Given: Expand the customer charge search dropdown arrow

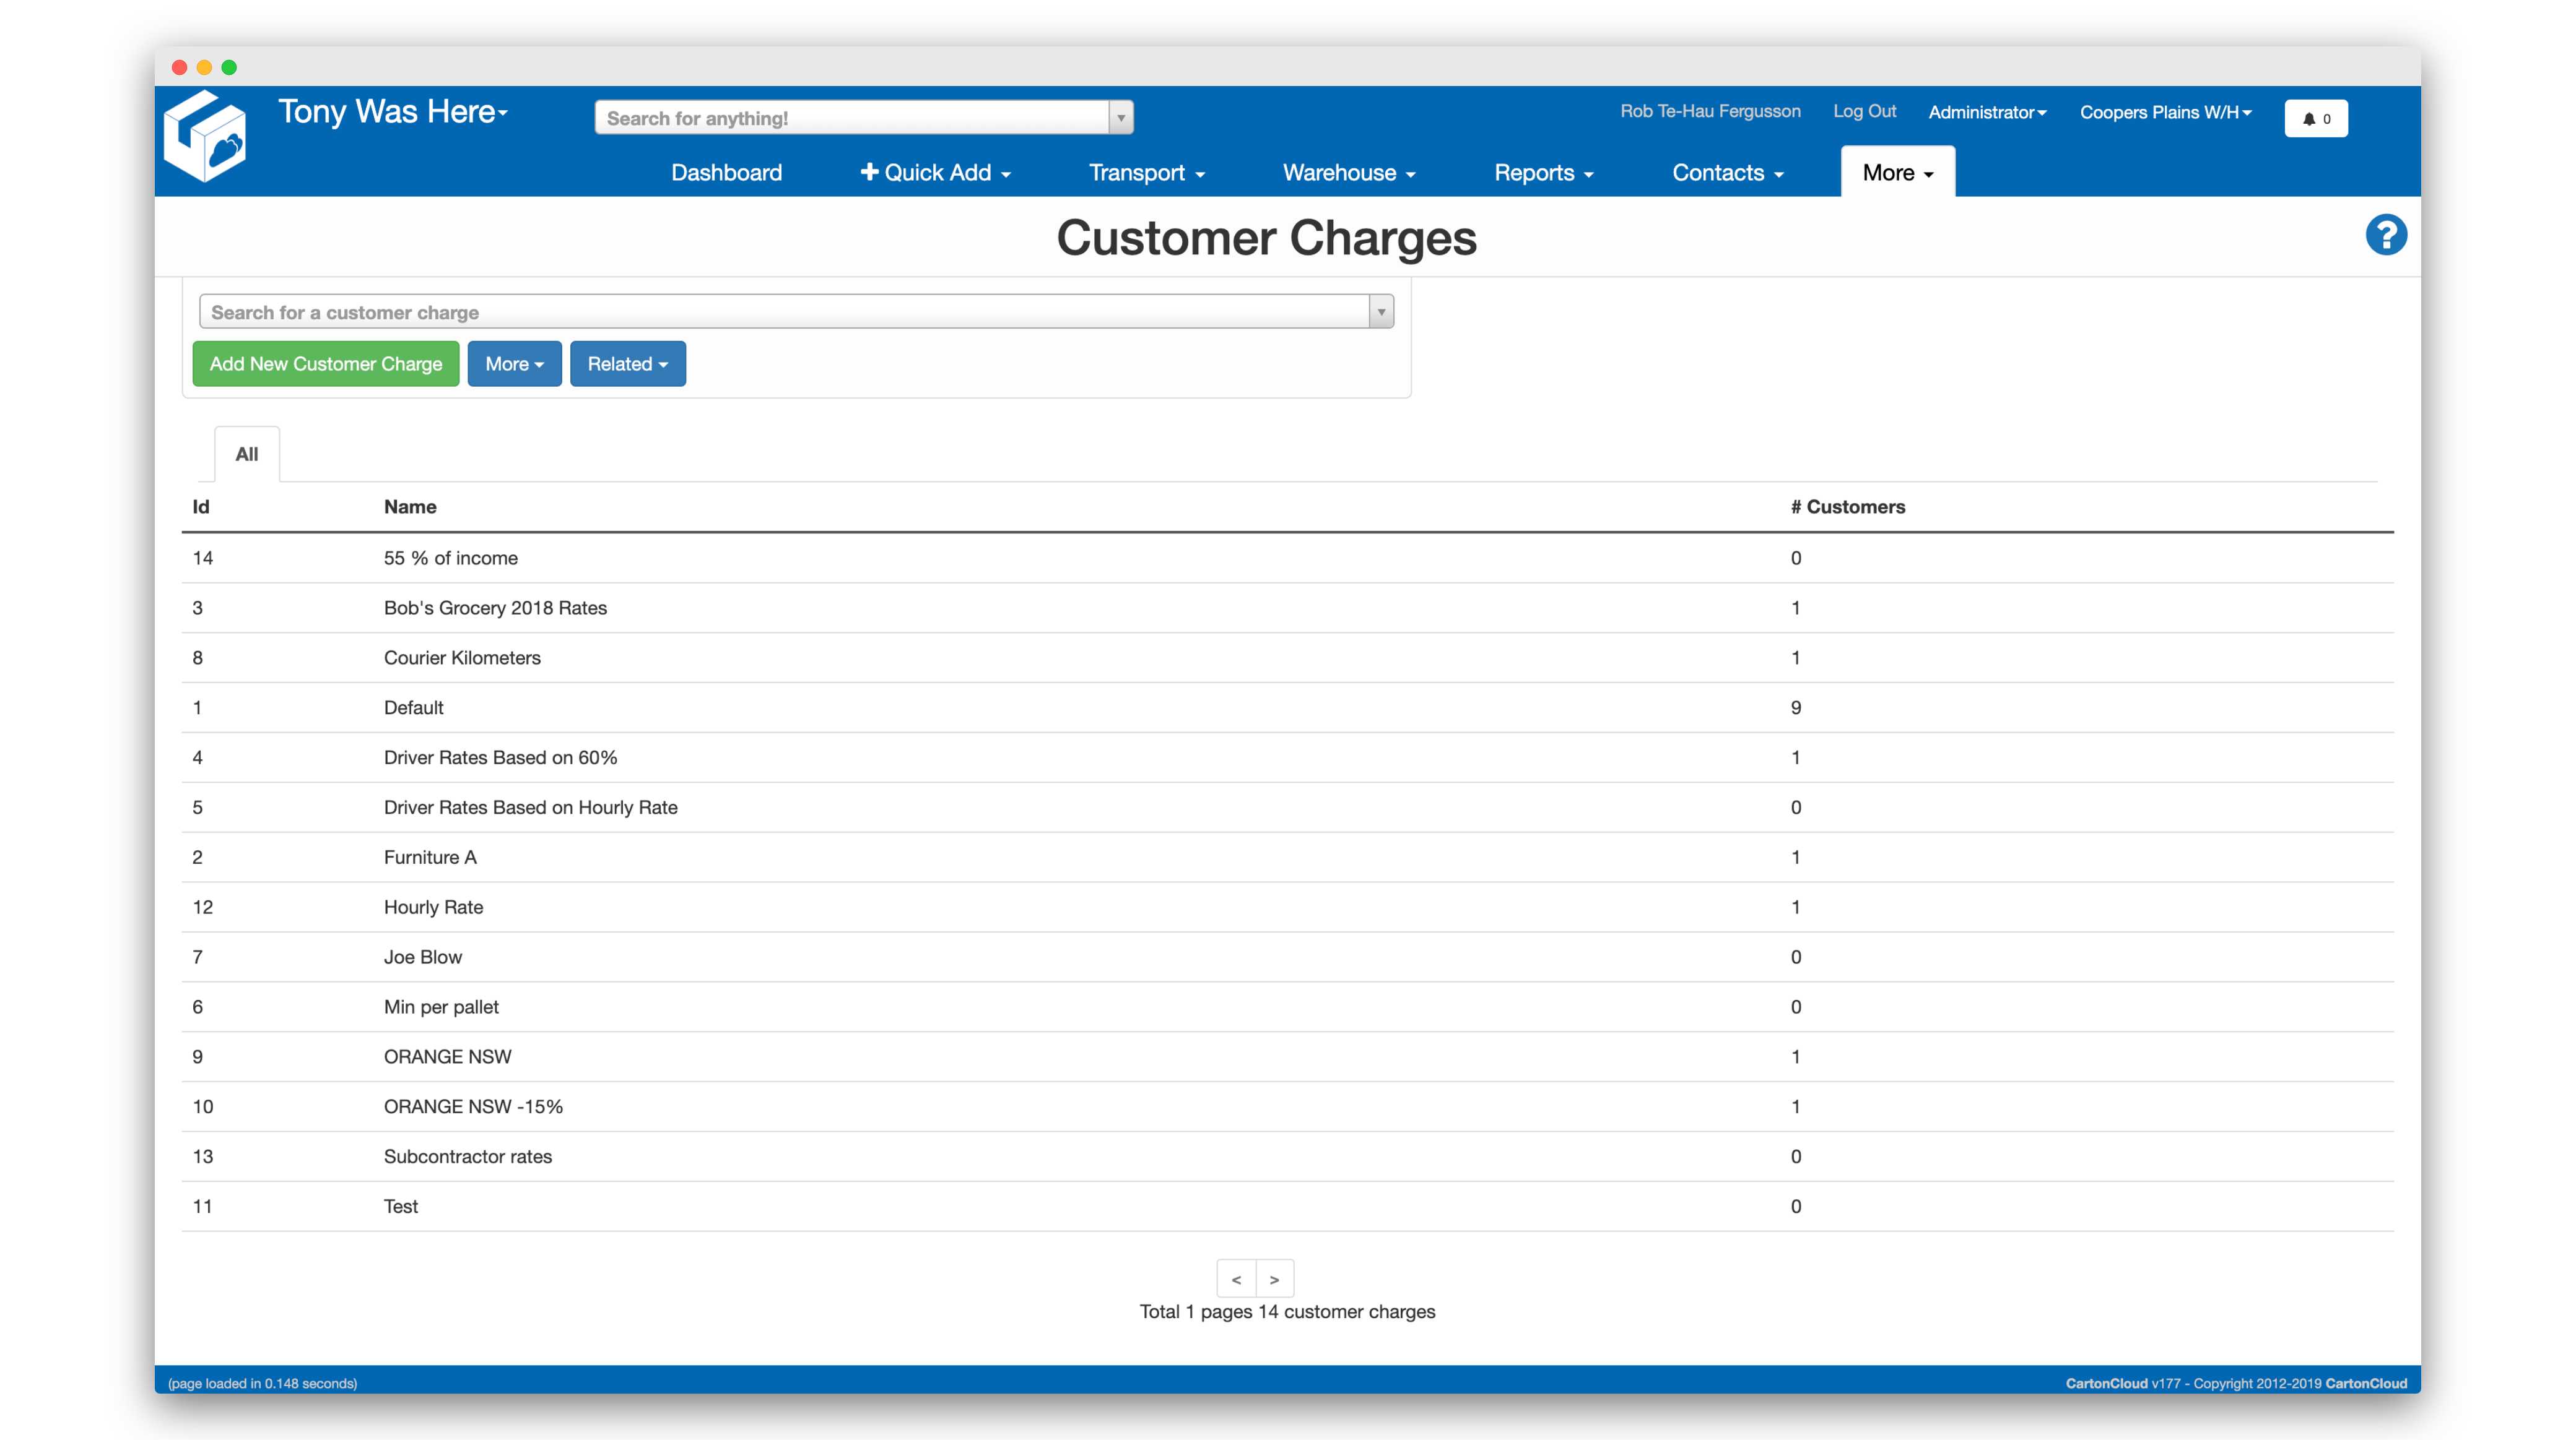Looking at the screenshot, I should tap(1381, 312).
